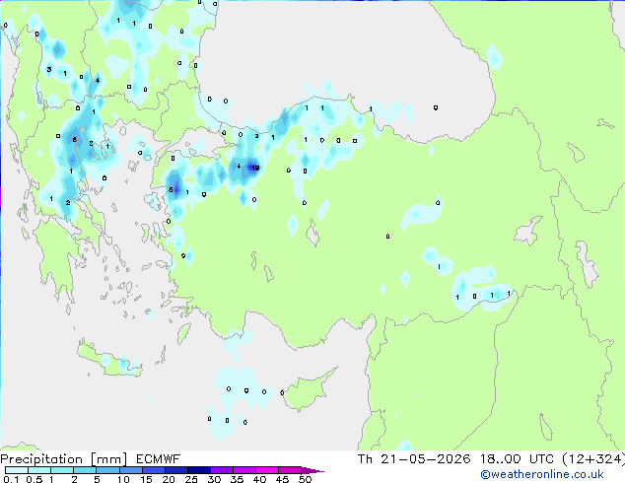Click the above-50 arrow tip of legend
625x483 pixels.
[312, 470]
